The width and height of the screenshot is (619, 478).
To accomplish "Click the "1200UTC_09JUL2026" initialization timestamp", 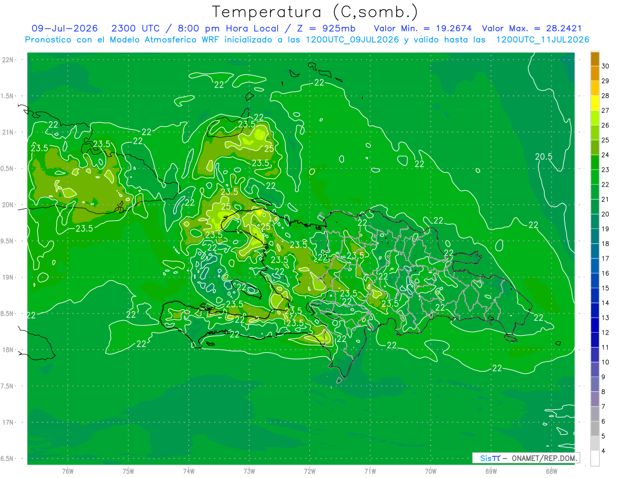I will tap(353, 40).
